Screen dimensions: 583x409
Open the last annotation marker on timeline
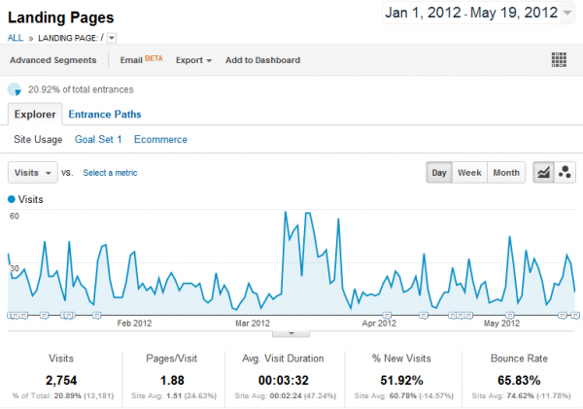click(575, 316)
